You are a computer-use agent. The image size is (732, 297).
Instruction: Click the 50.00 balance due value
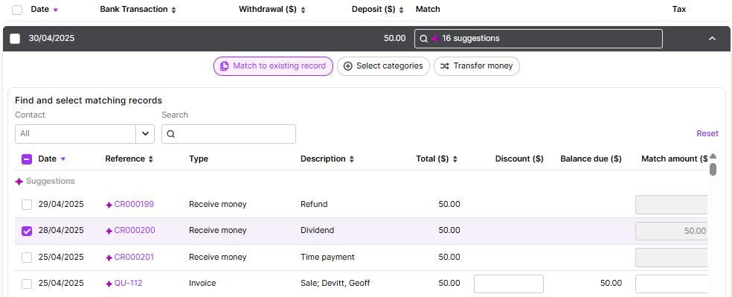pos(611,283)
